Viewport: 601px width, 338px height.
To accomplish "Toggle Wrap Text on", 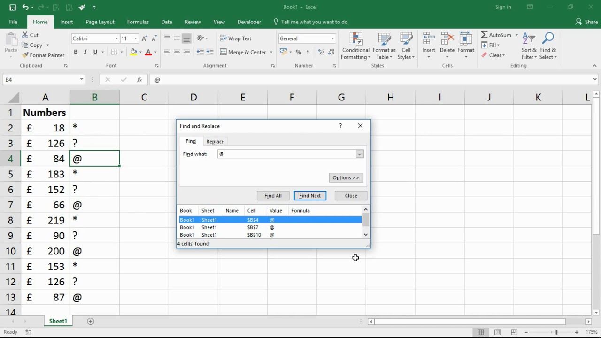I will click(235, 38).
